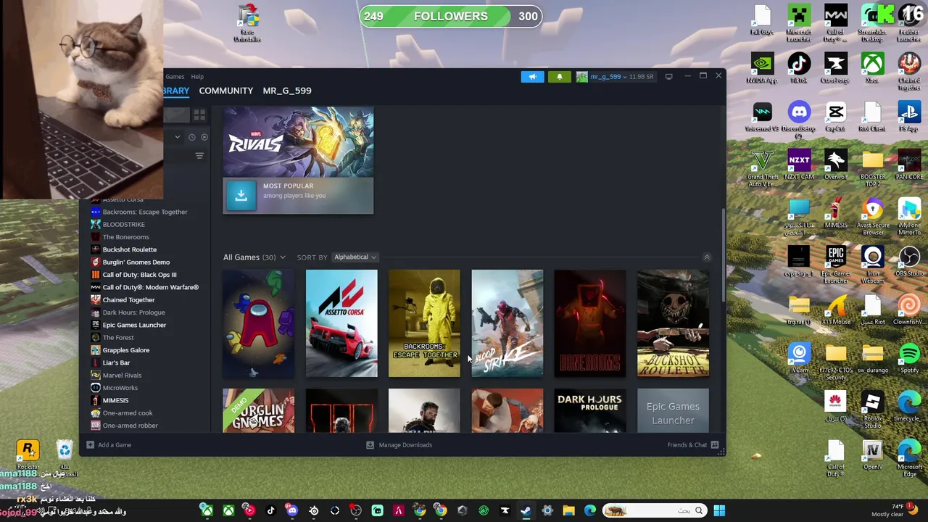This screenshot has height=522, width=928.
Task: Click Add a Game link
Action: tap(109, 445)
